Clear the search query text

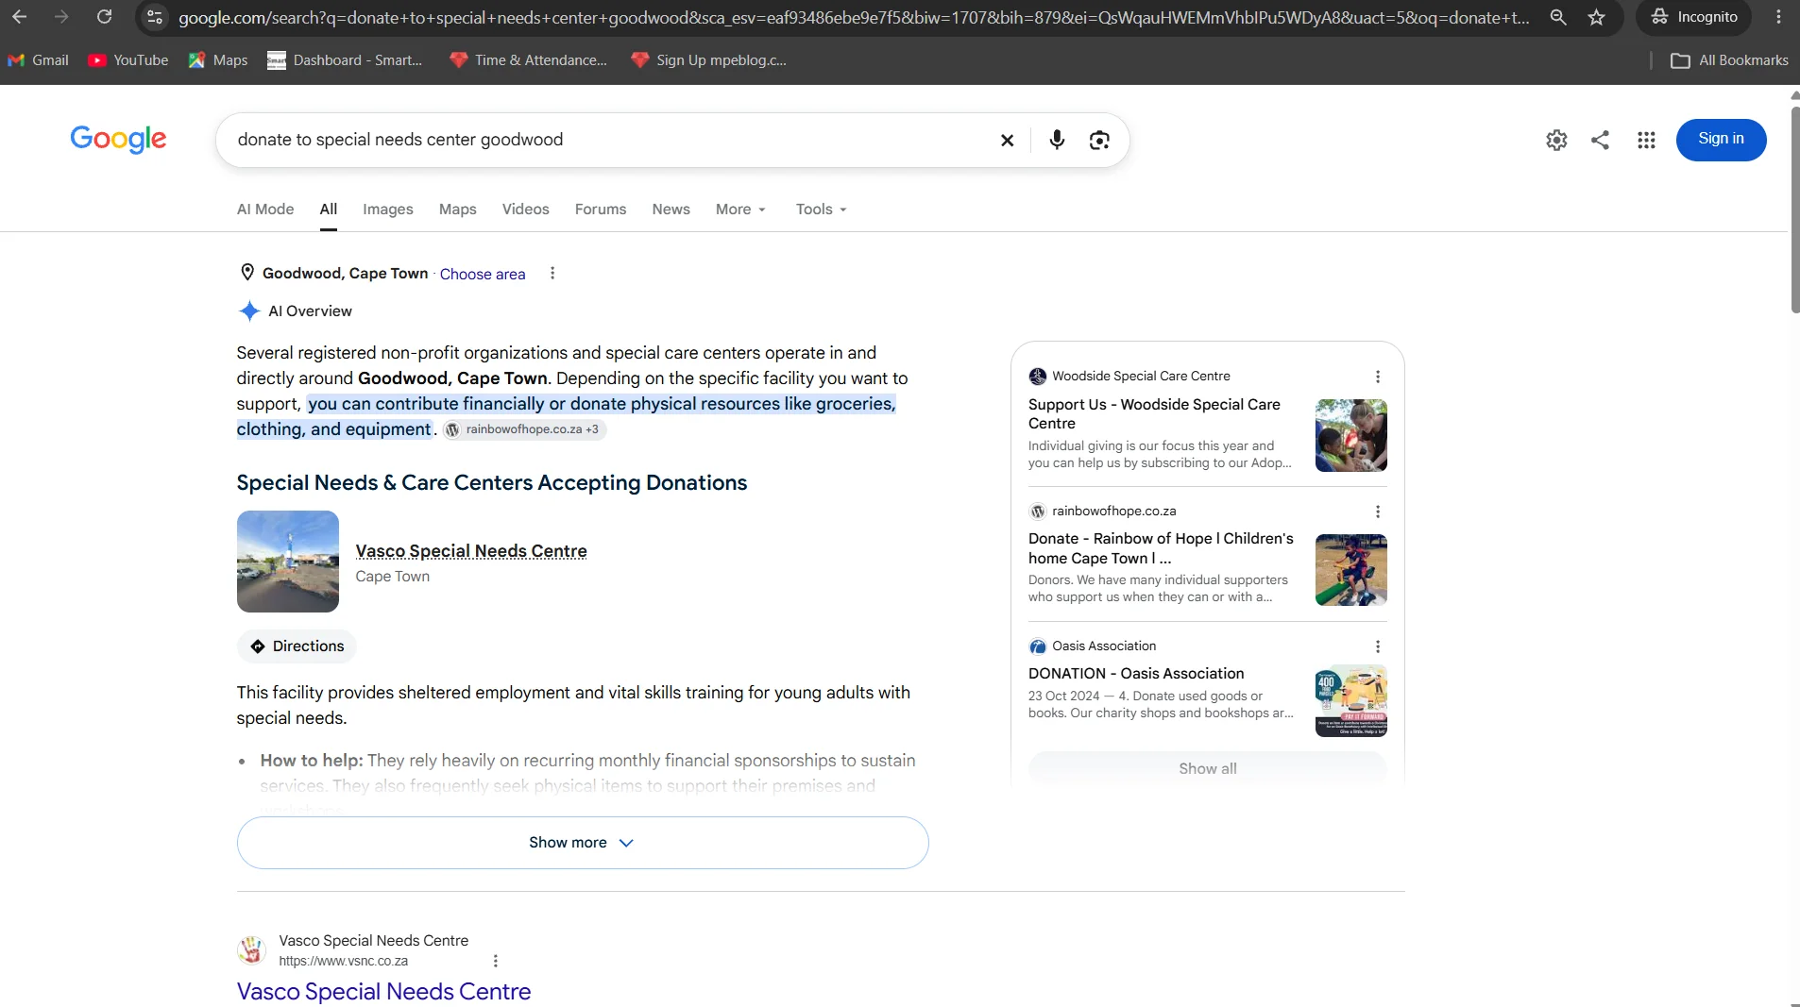pos(1007,141)
